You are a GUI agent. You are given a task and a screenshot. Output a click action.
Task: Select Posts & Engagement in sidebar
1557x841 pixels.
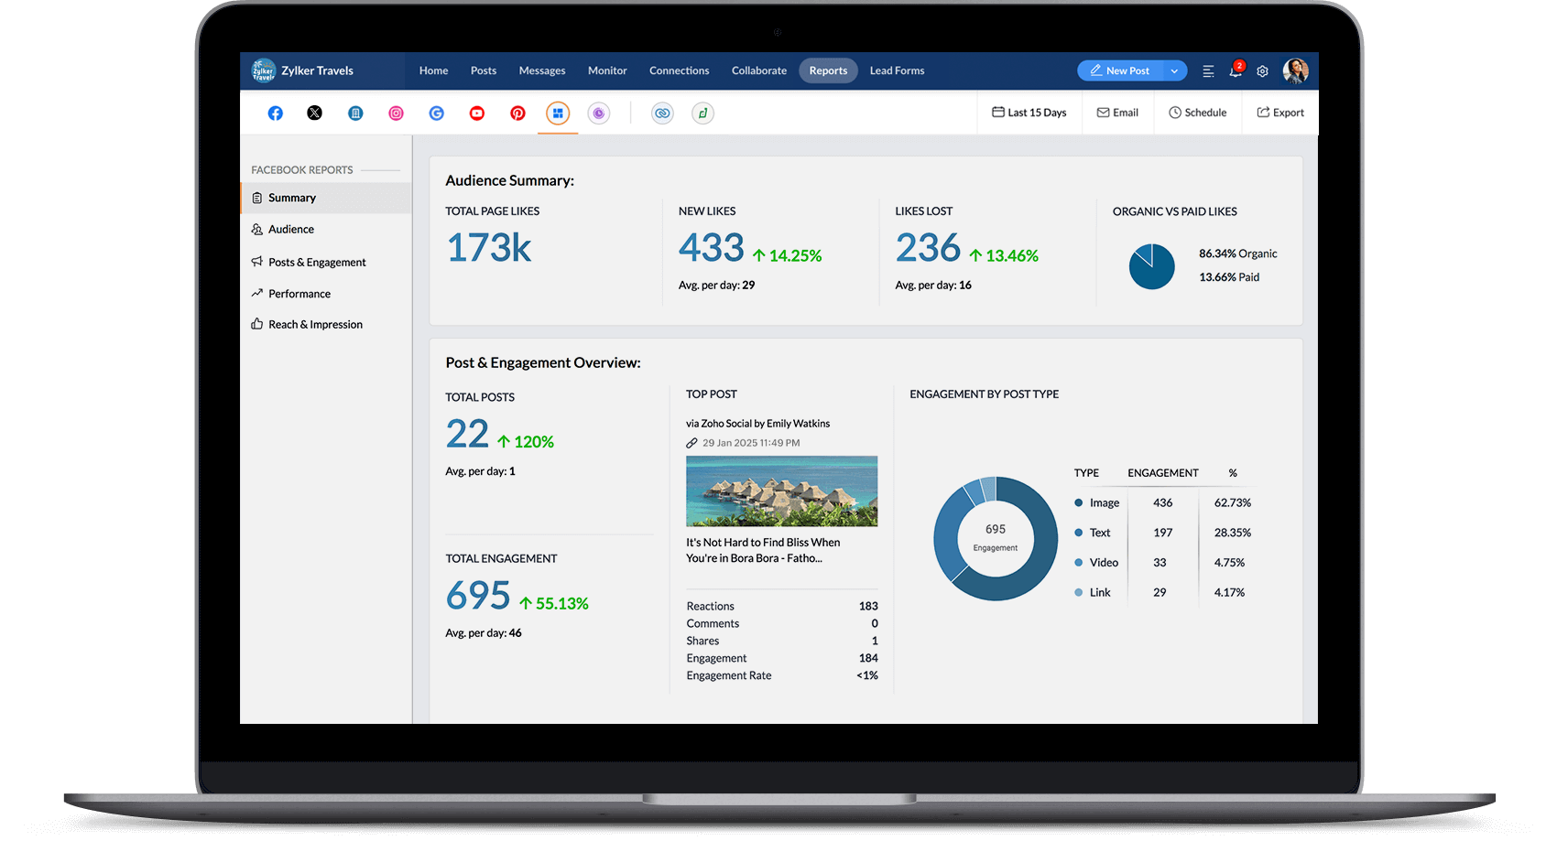317,262
